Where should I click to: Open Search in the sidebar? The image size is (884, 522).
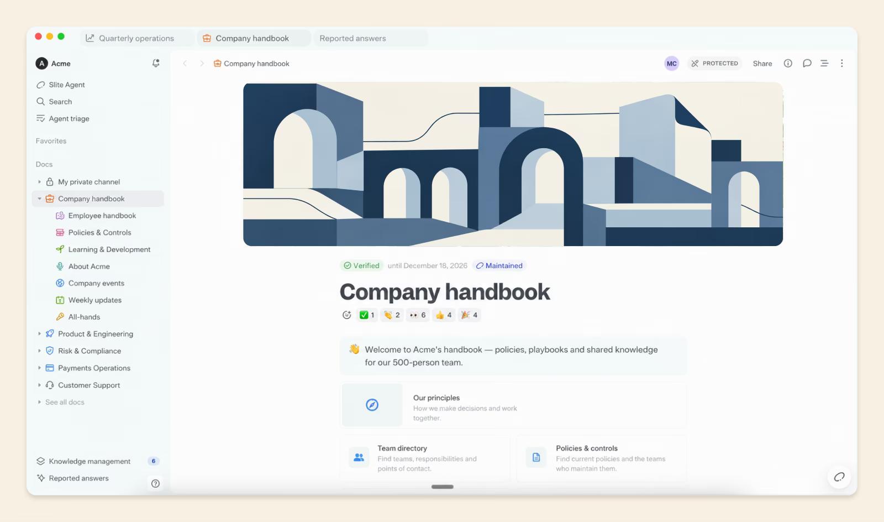click(54, 102)
